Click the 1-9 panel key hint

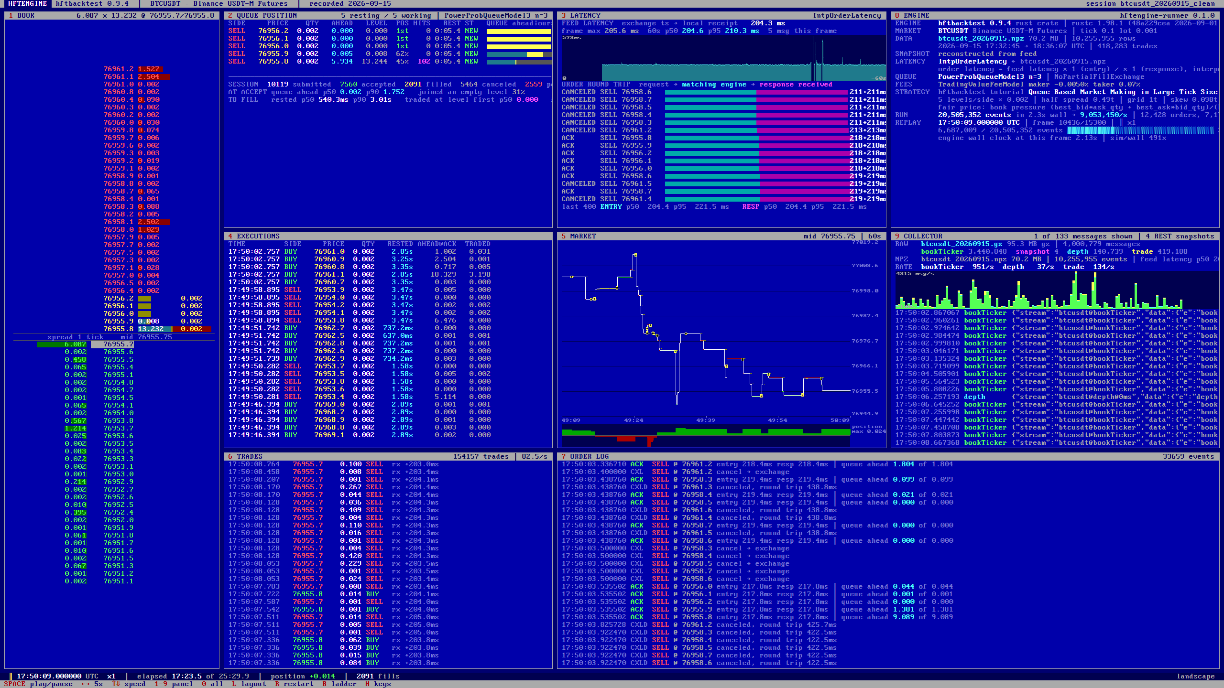[x=174, y=684]
